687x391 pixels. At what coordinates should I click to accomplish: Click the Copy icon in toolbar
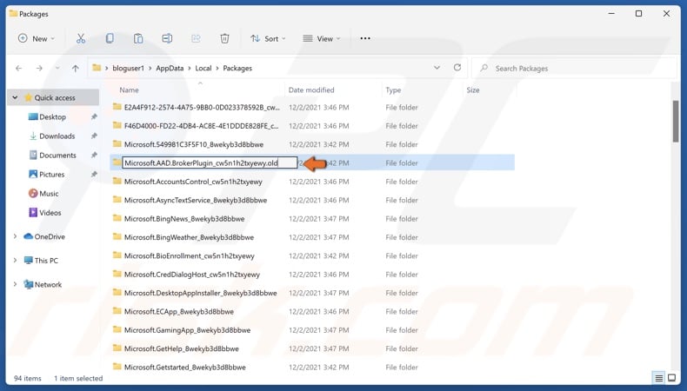point(110,38)
